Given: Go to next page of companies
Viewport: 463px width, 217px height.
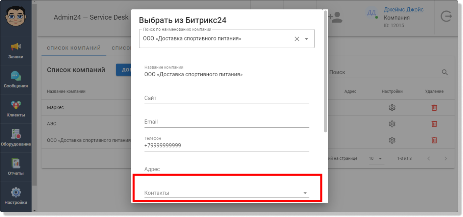Looking at the screenshot, I should coord(446,158).
